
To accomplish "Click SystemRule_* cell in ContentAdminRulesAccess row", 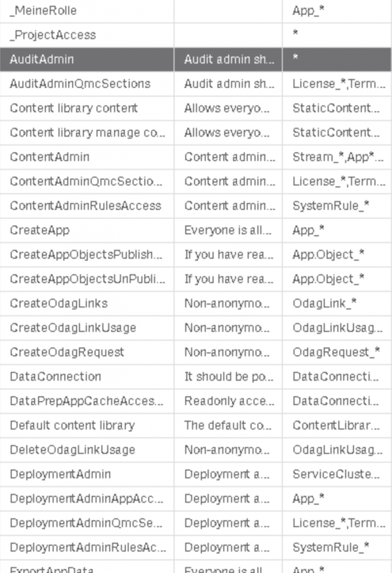I will (x=330, y=205).
